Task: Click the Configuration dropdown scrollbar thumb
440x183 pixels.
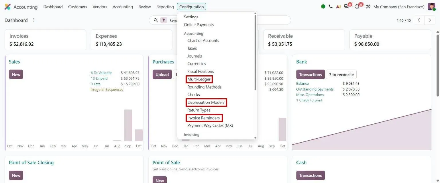Action: click(255, 53)
